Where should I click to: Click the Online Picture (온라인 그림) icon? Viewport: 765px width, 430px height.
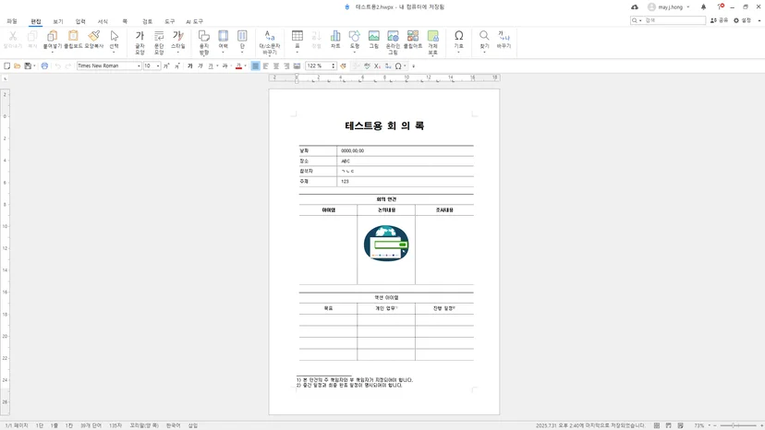pyautogui.click(x=393, y=36)
